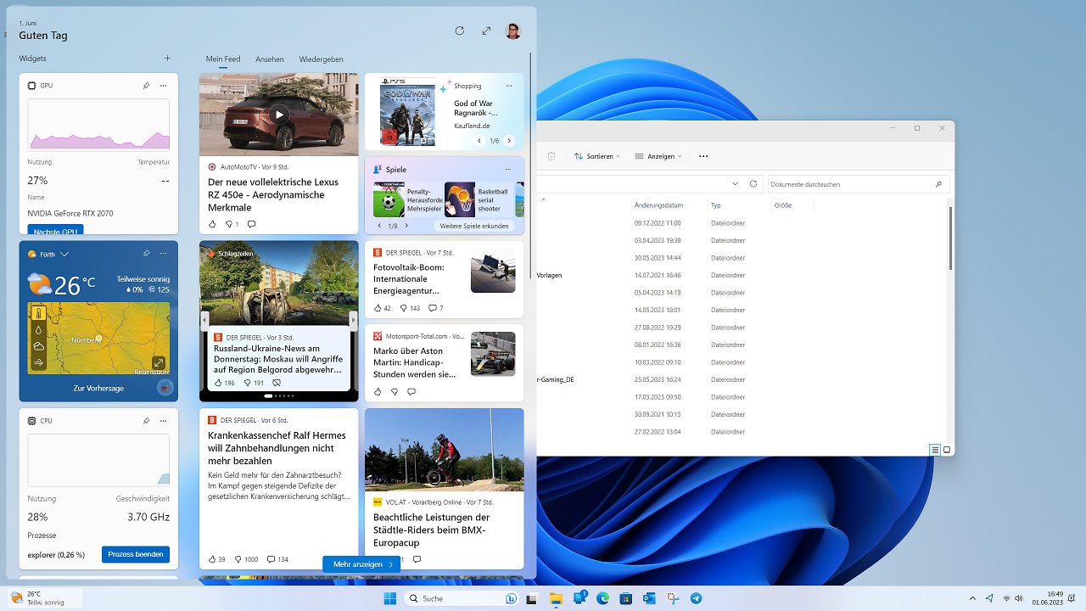Image resolution: width=1086 pixels, height=611 pixels.
Task: Expand the widgets board to full view
Action: [486, 31]
